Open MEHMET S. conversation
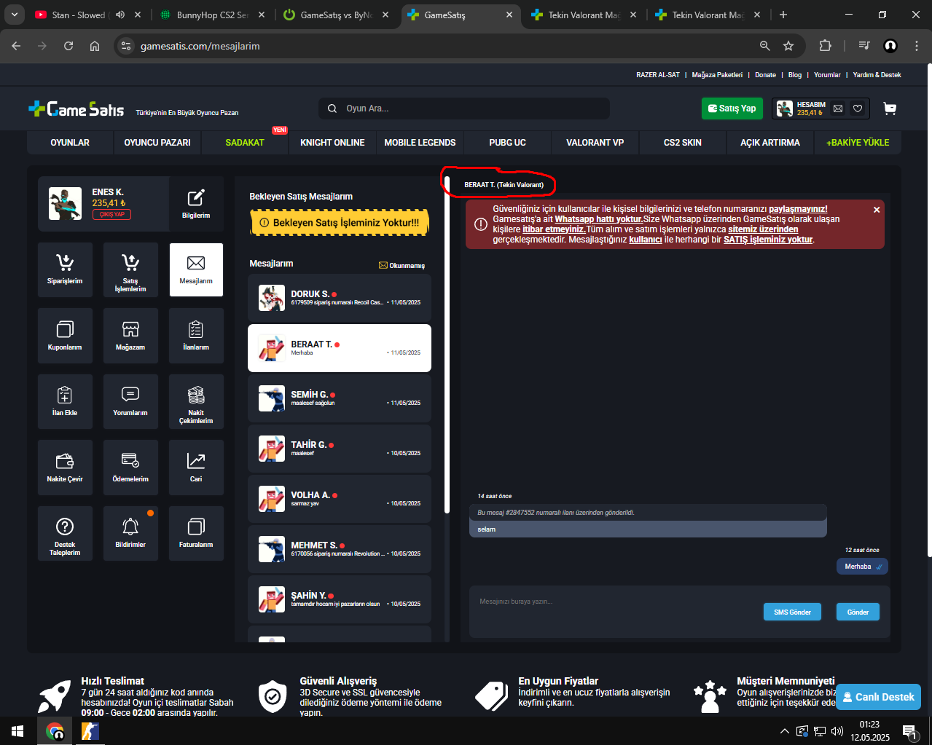This screenshot has width=932, height=745. tap(340, 549)
